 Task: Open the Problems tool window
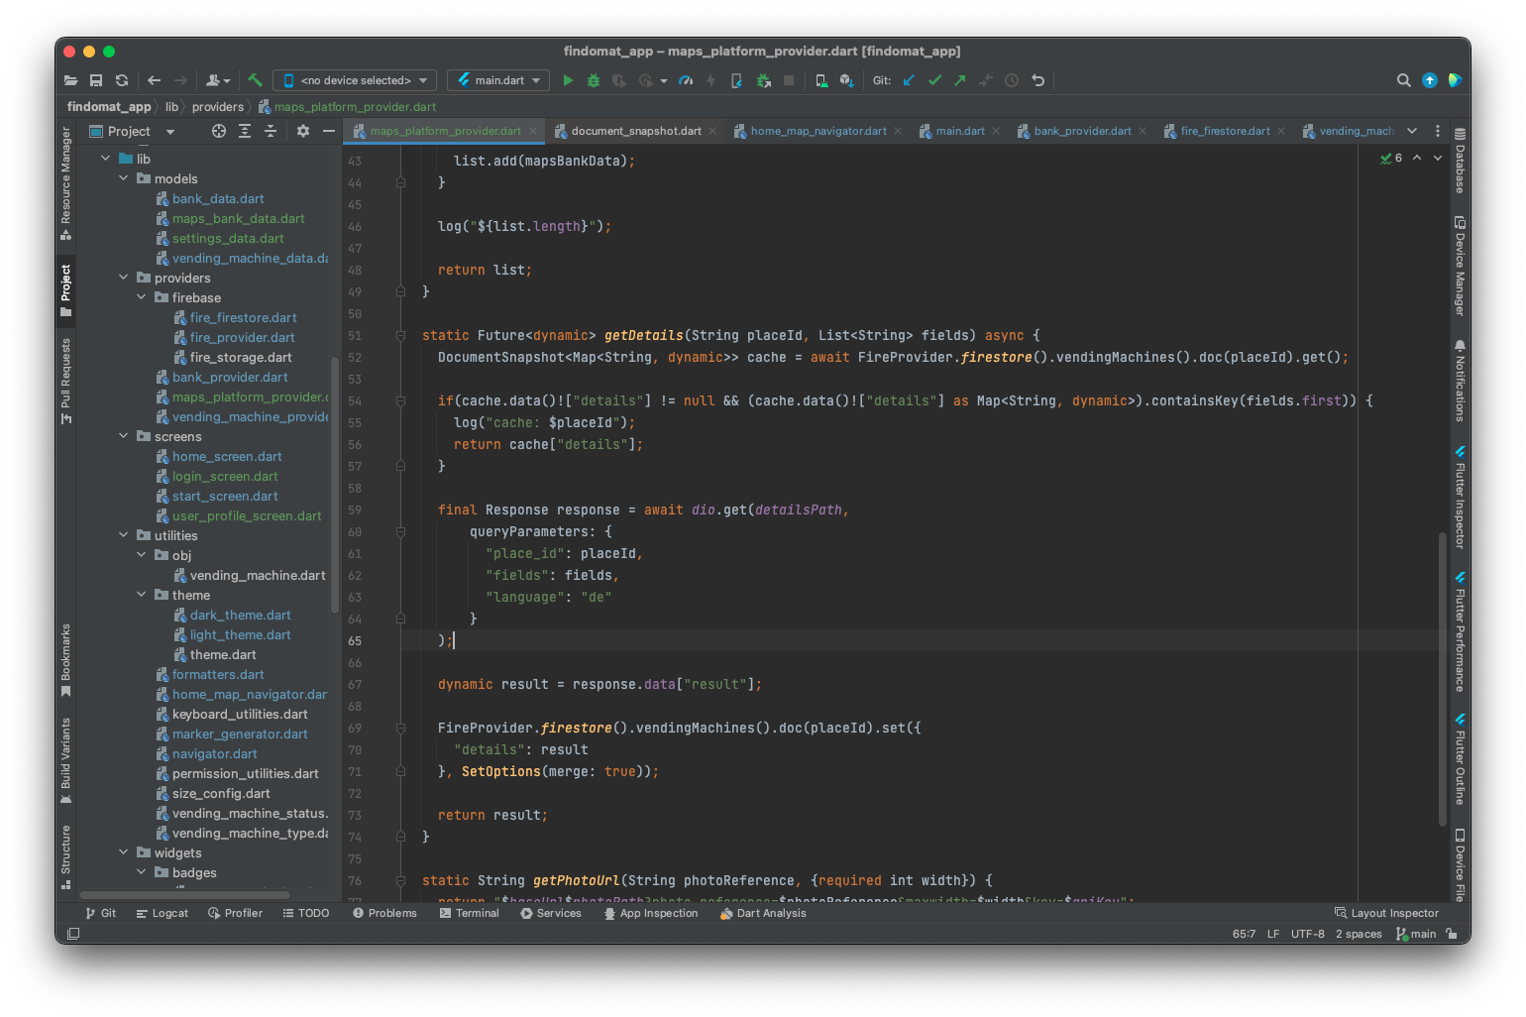(384, 913)
